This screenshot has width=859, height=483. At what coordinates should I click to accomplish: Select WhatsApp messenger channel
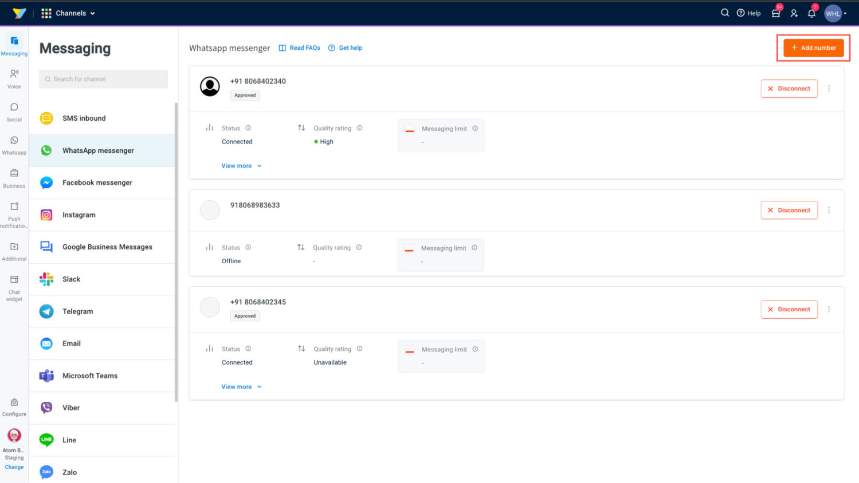point(102,151)
